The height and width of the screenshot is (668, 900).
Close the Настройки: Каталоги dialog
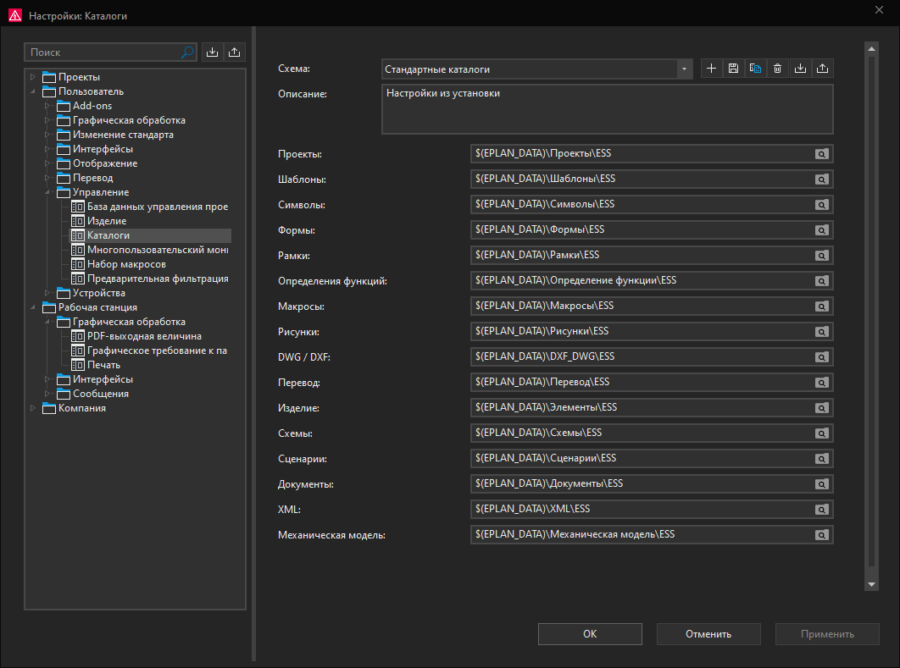(x=879, y=10)
